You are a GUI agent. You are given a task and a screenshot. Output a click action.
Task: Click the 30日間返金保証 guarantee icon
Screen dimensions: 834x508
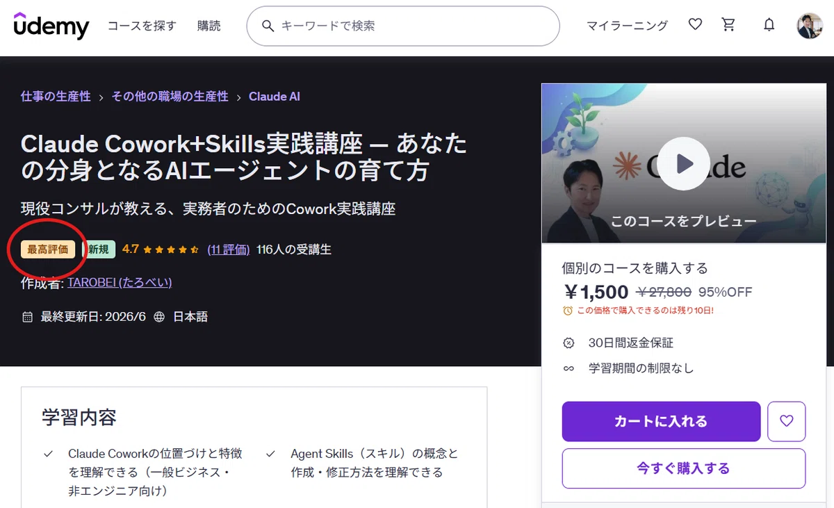[x=569, y=343]
